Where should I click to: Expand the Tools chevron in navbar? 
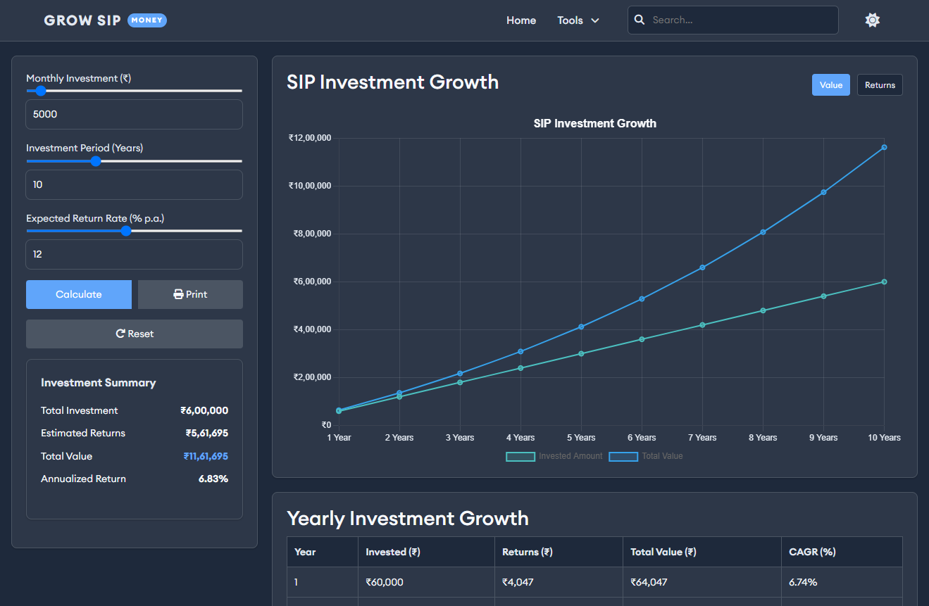click(596, 20)
